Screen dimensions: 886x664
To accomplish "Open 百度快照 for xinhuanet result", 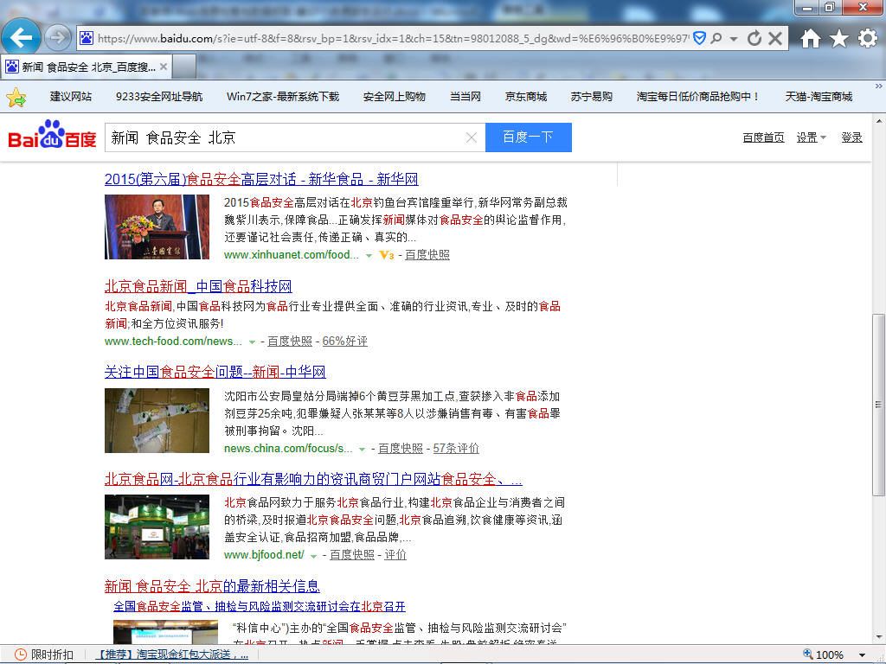I will pos(427,255).
